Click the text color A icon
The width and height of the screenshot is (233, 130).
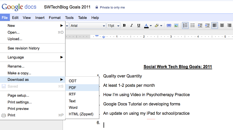click(x=146, y=26)
